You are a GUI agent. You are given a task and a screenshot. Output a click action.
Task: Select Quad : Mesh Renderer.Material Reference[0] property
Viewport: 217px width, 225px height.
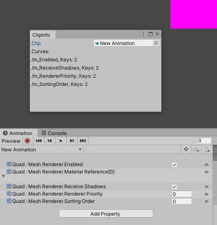tap(63, 172)
